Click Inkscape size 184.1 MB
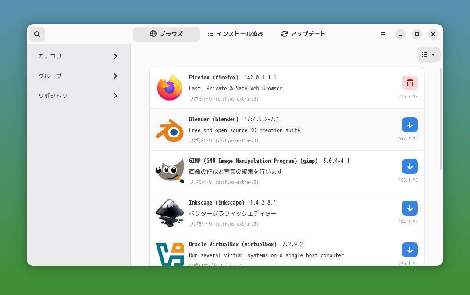 point(408,222)
